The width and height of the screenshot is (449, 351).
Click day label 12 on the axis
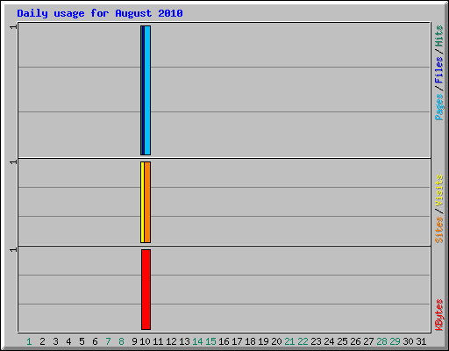pyautogui.click(x=171, y=341)
